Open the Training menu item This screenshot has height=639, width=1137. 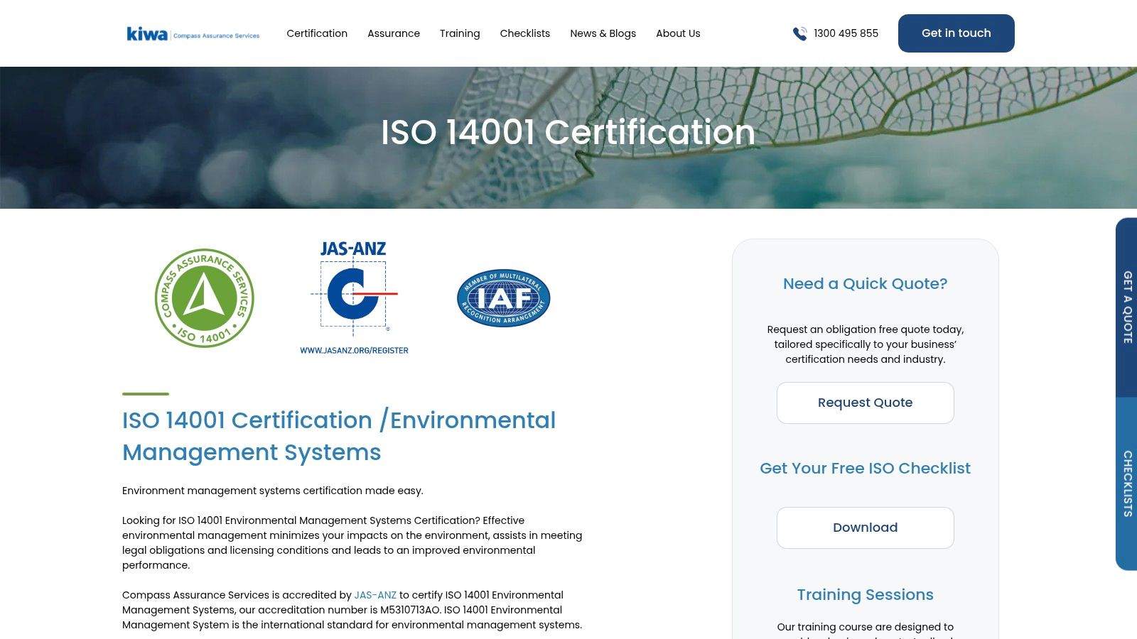(x=460, y=33)
